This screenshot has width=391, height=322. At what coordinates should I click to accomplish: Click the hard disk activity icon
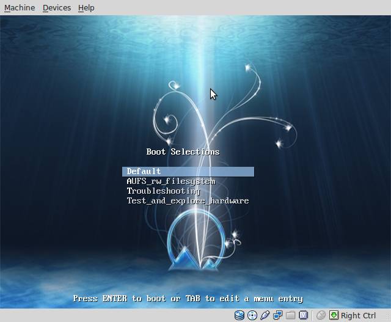(x=239, y=315)
